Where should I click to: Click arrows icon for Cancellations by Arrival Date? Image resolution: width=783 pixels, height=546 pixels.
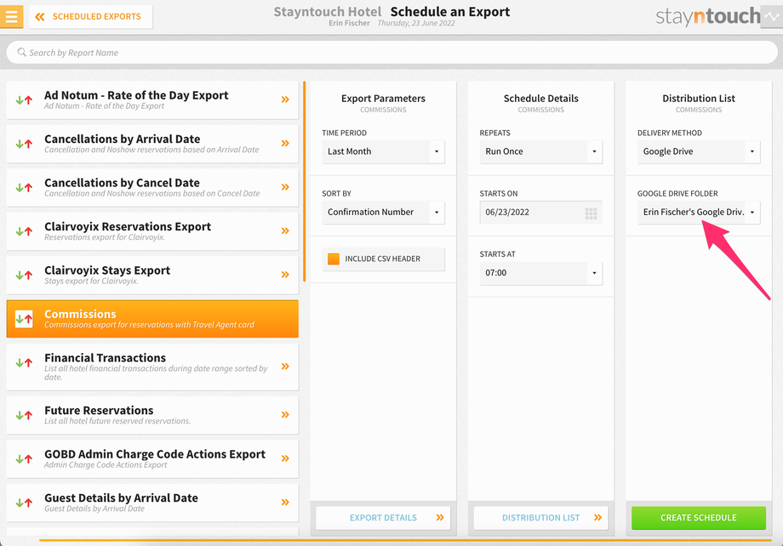coord(24,144)
